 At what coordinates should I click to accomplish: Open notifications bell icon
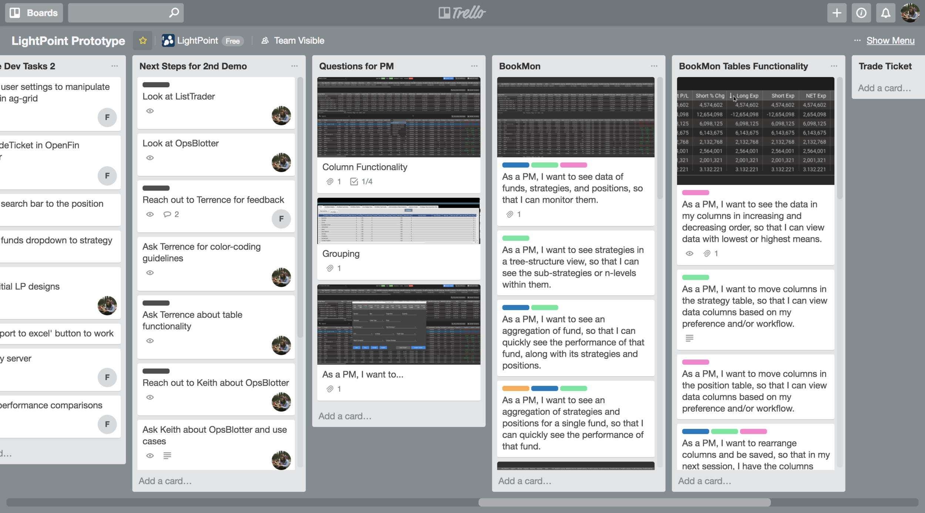(x=885, y=13)
